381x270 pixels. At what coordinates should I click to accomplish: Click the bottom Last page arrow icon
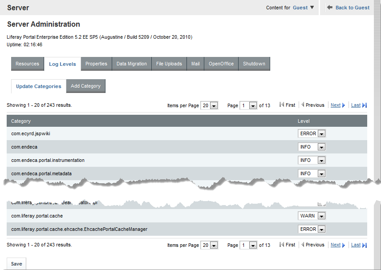click(365, 245)
